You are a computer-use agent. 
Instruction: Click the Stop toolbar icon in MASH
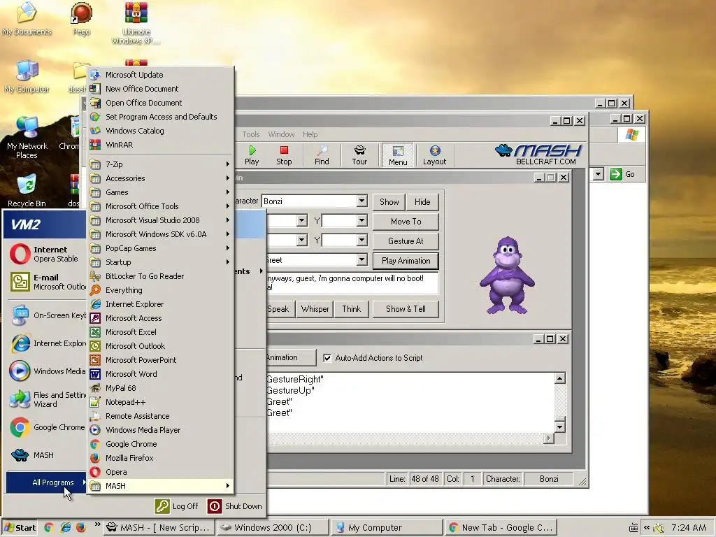pos(284,155)
